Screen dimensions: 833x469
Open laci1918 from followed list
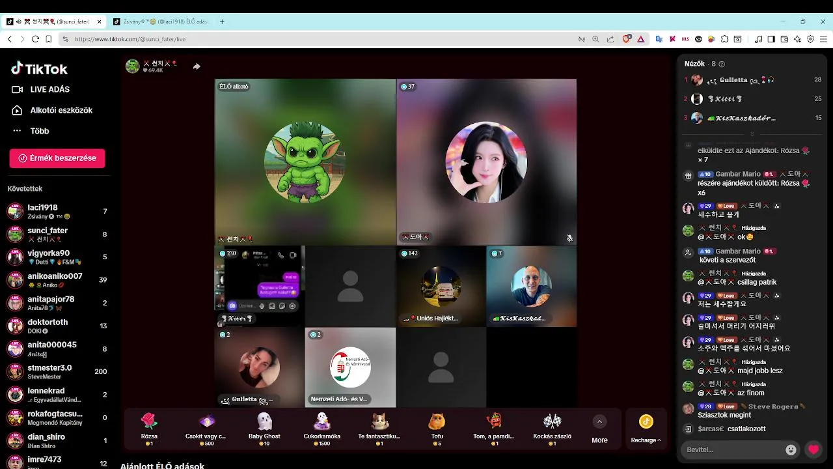click(57, 211)
